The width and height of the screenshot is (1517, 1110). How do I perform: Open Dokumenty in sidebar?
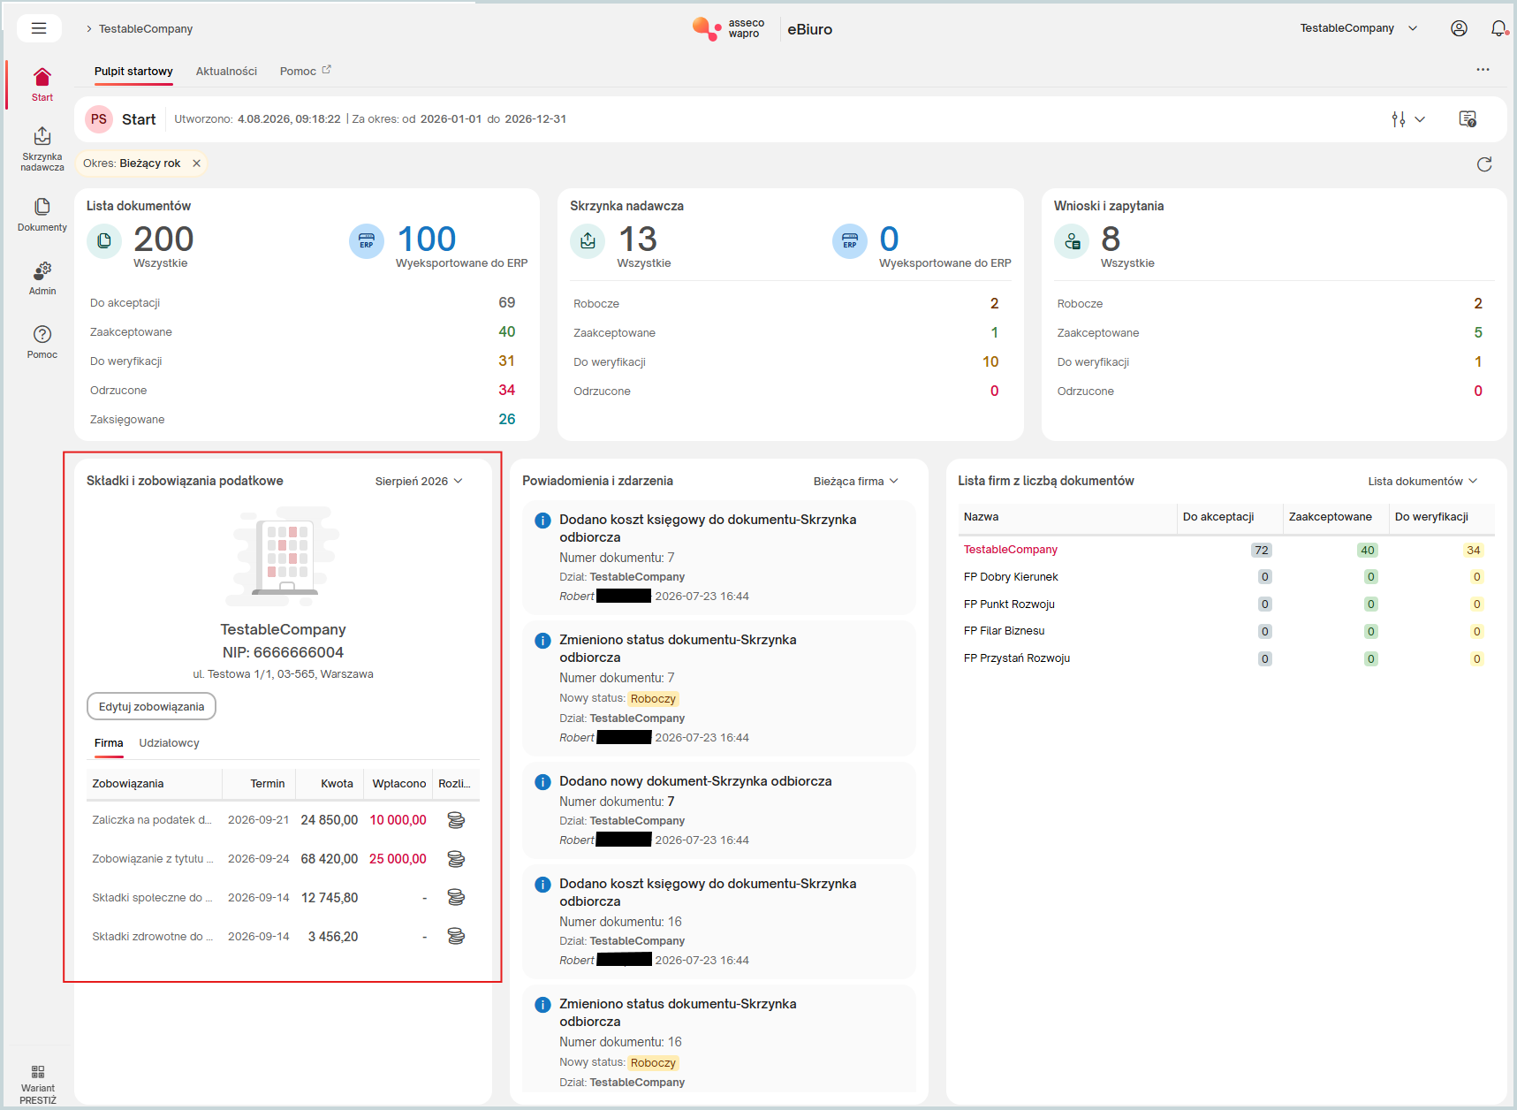[42, 215]
